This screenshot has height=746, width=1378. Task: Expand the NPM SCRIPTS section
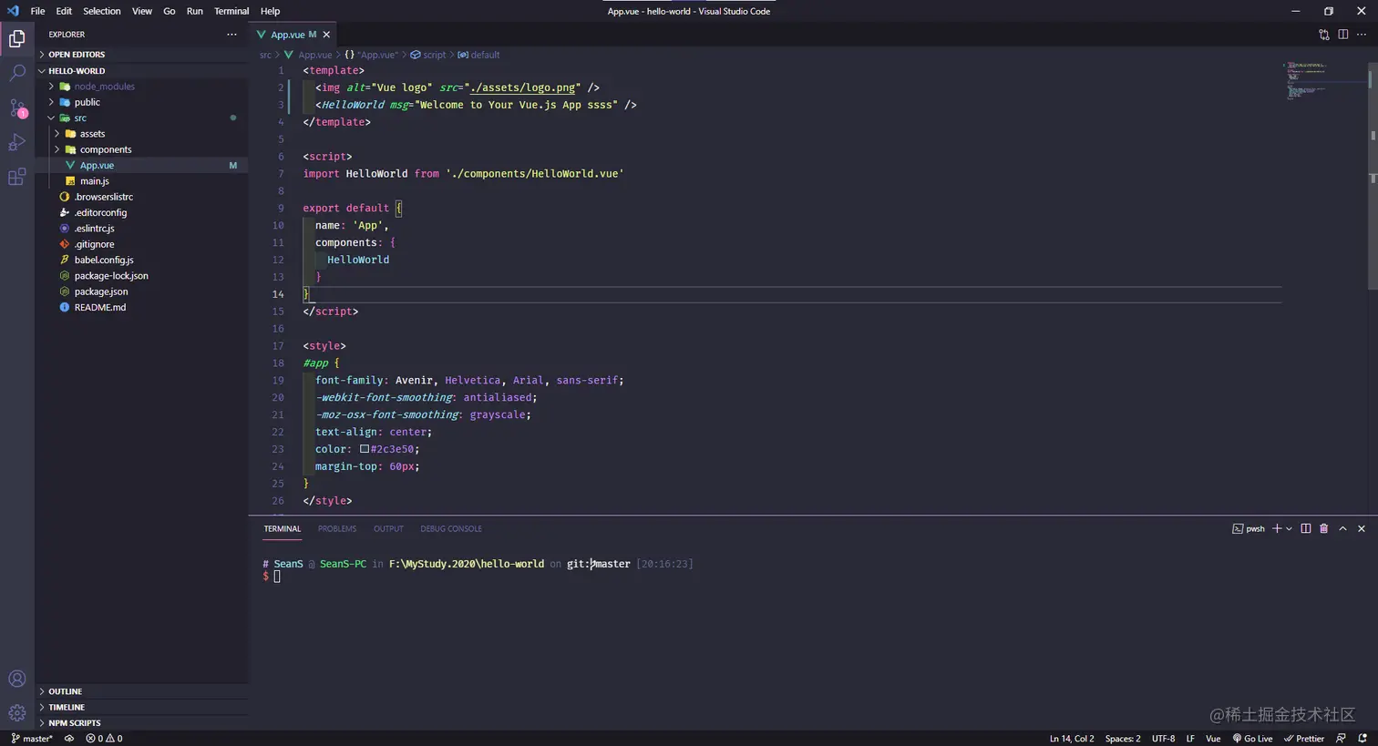point(141,723)
